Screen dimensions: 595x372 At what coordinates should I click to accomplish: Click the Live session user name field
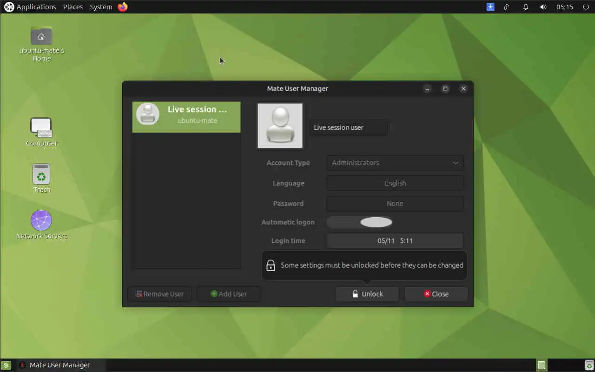(349, 127)
